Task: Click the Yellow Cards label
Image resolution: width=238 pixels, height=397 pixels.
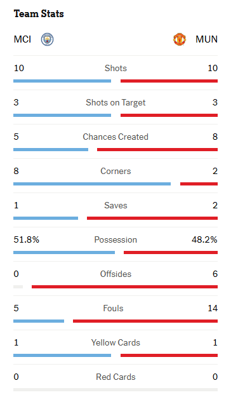Action: coord(116,342)
